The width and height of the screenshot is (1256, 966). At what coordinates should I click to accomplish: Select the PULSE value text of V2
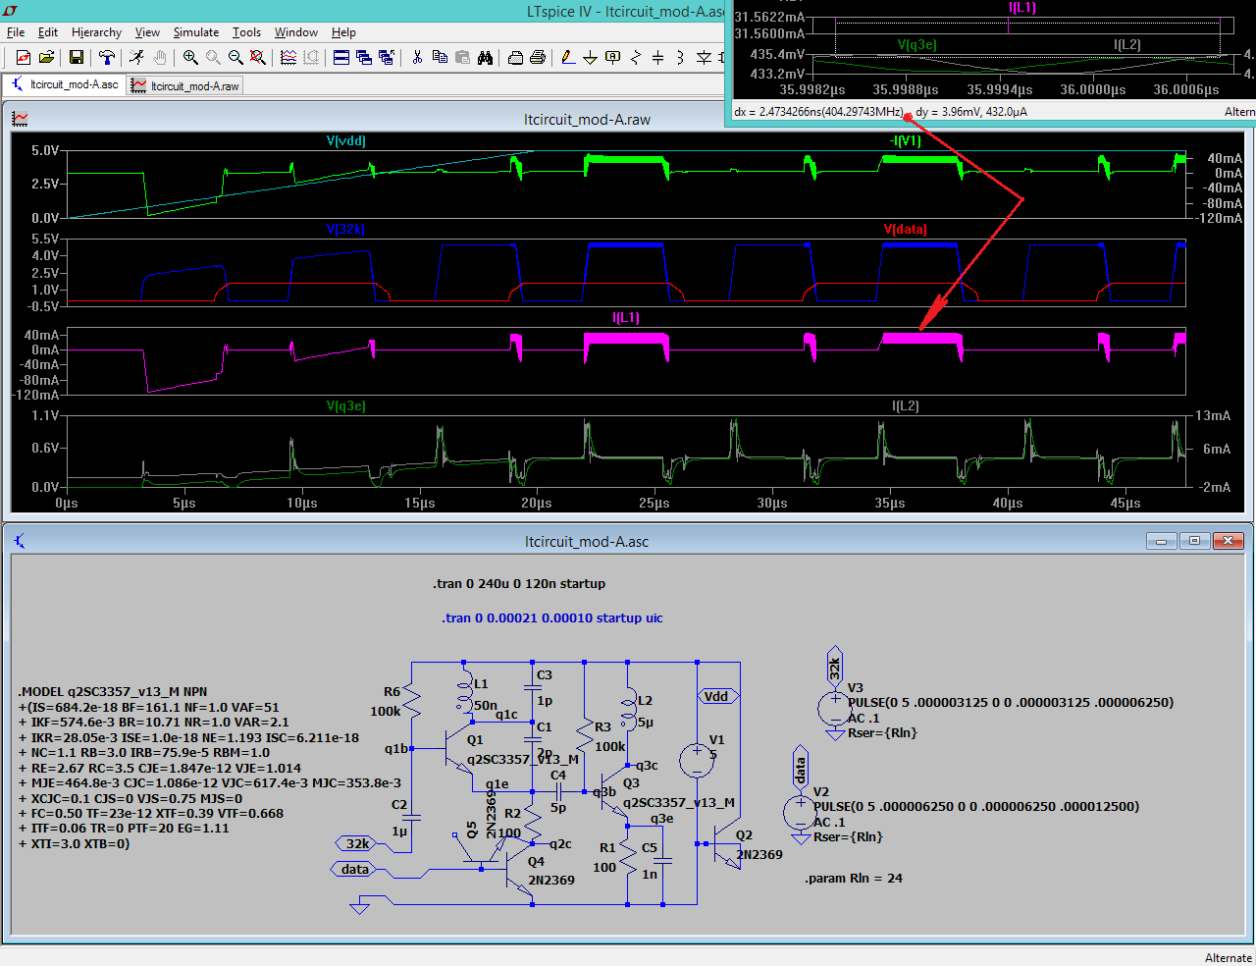[x=976, y=806]
